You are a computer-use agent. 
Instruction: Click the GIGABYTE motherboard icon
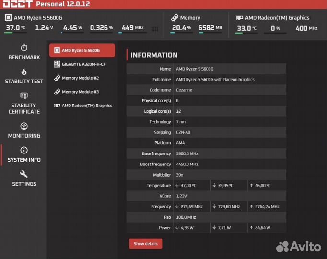pos(57,64)
